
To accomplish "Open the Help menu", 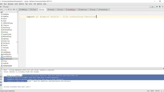I will tap(45, 4).
